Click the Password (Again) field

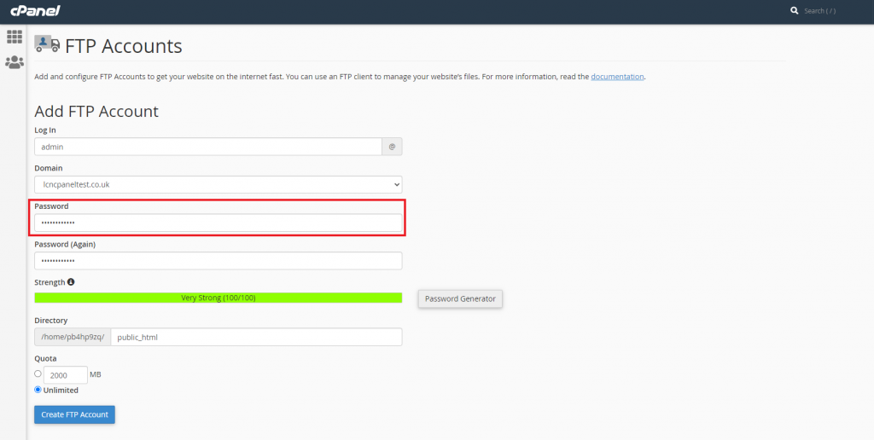click(x=218, y=261)
